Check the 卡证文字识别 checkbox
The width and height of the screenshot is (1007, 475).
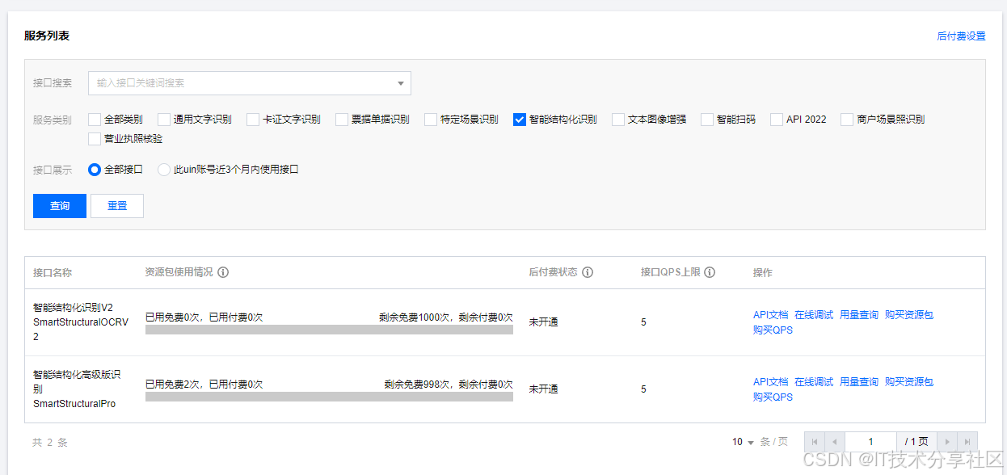253,120
